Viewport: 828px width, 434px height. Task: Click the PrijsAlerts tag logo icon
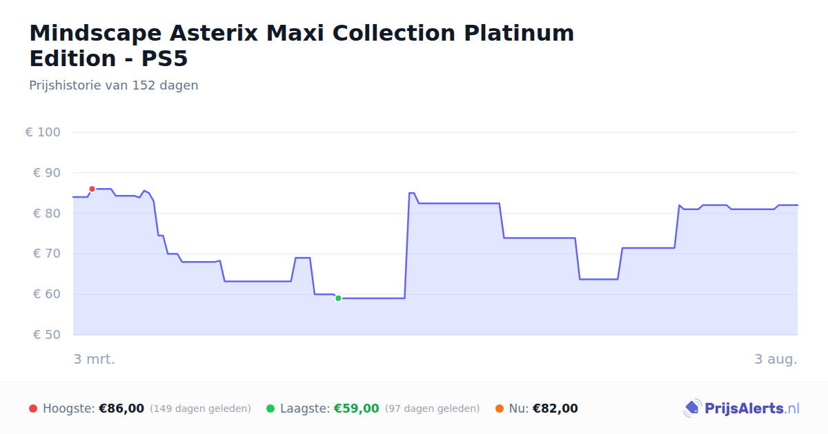692,409
